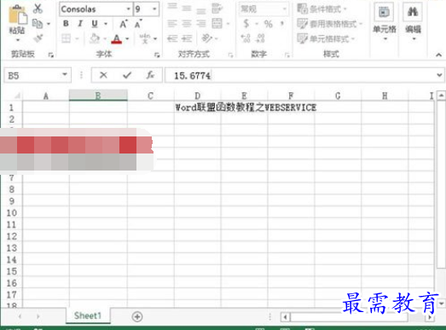The image size is (446, 330).
Task: Select column H header
Action: [385, 96]
